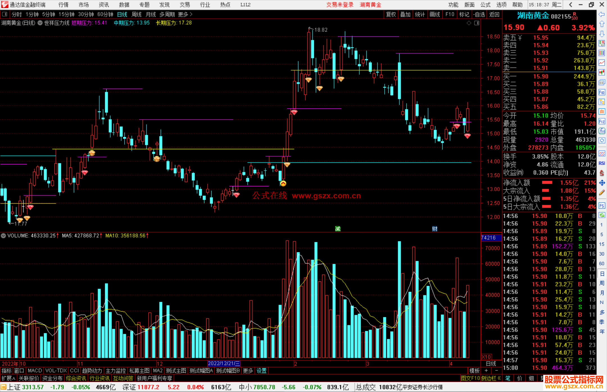Viewport: 607px width, 392px height.
Task: Switch to the MACD indicator tab
Action: 35,371
